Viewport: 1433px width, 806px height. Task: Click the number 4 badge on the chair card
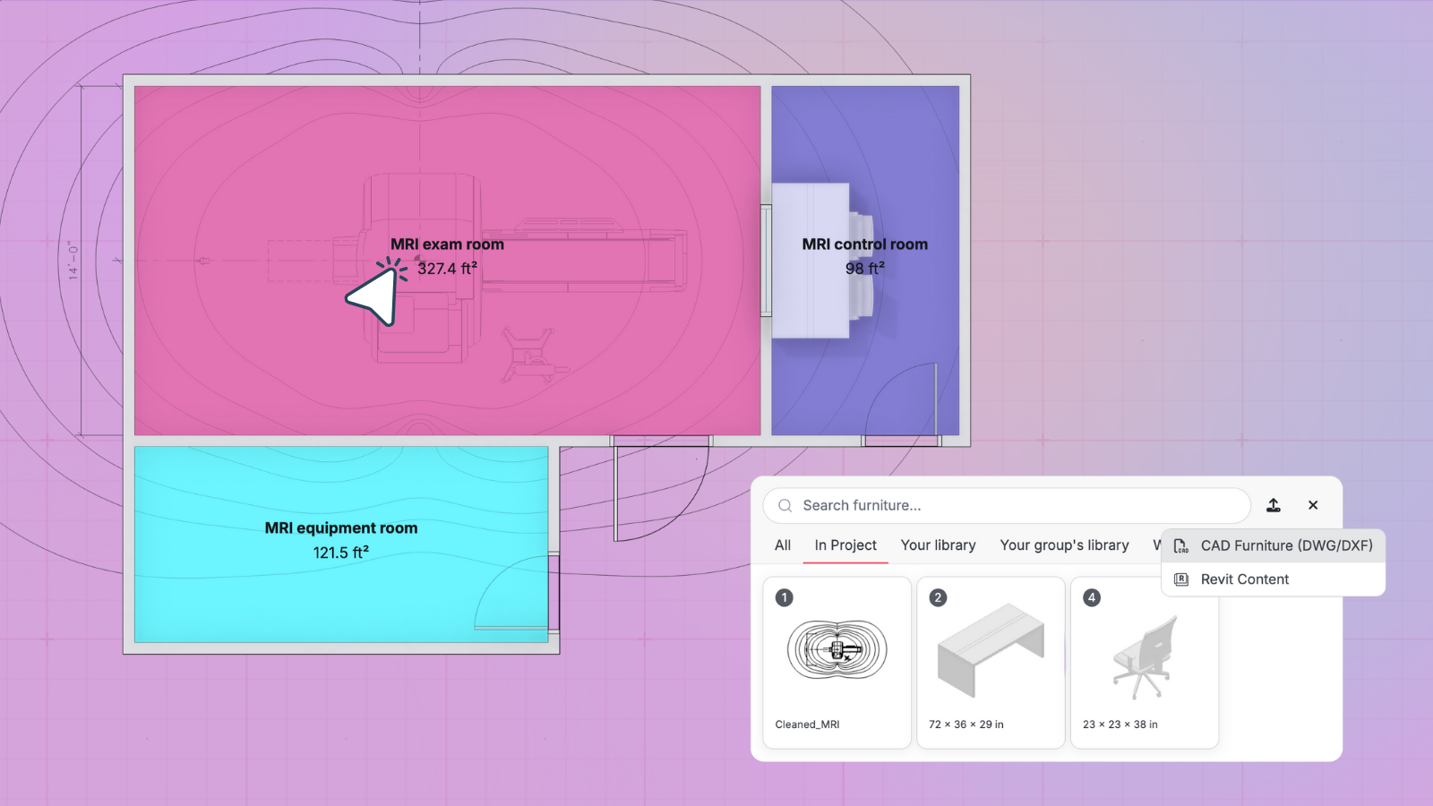(x=1091, y=597)
